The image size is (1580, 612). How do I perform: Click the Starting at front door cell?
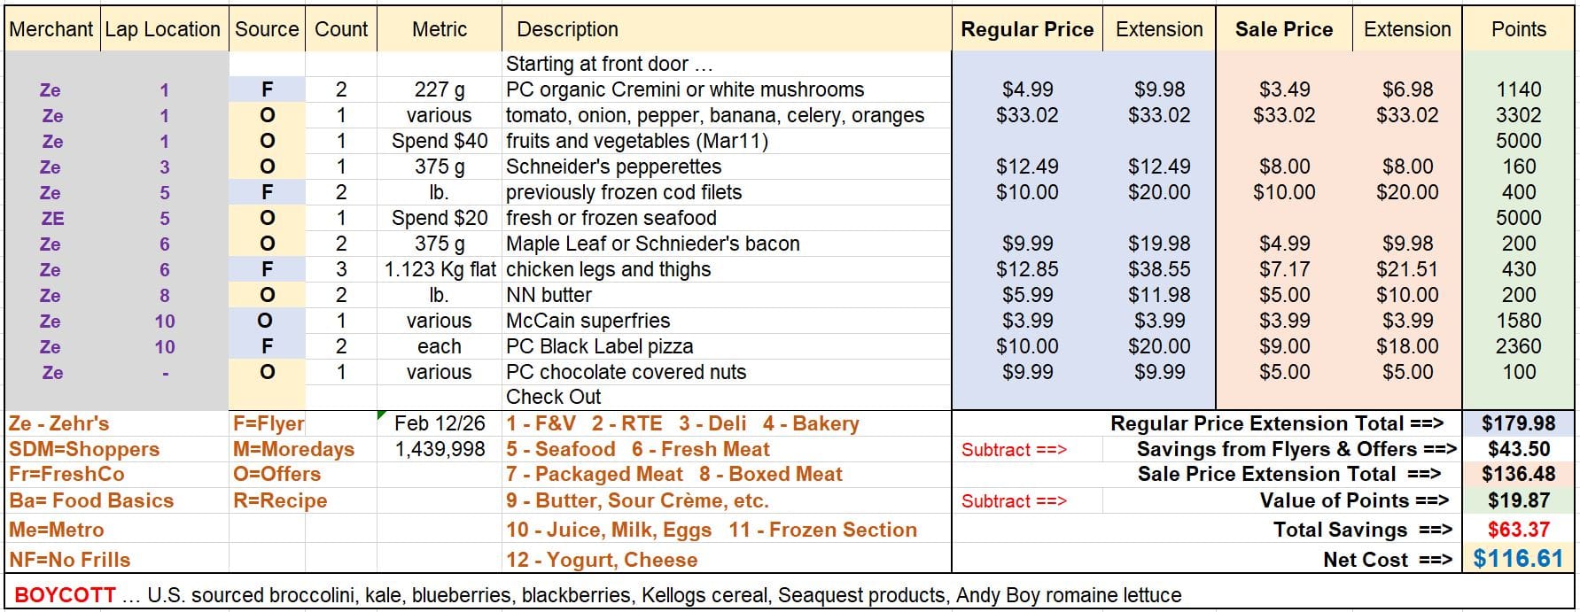(609, 64)
